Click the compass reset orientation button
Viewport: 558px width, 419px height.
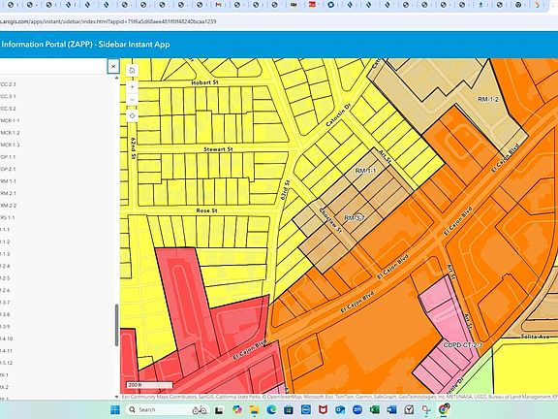tap(132, 116)
